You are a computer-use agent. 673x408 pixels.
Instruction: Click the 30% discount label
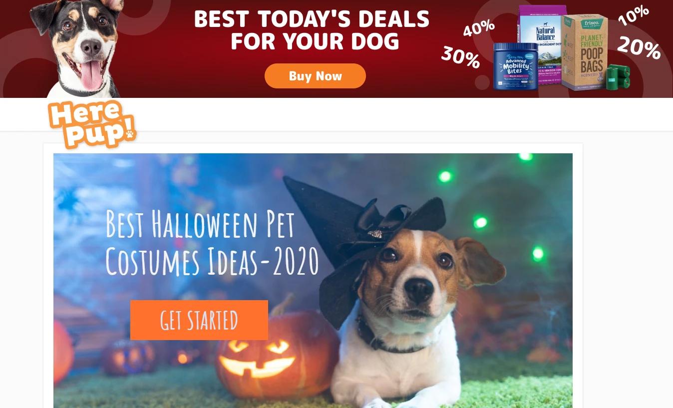pyautogui.click(x=460, y=57)
